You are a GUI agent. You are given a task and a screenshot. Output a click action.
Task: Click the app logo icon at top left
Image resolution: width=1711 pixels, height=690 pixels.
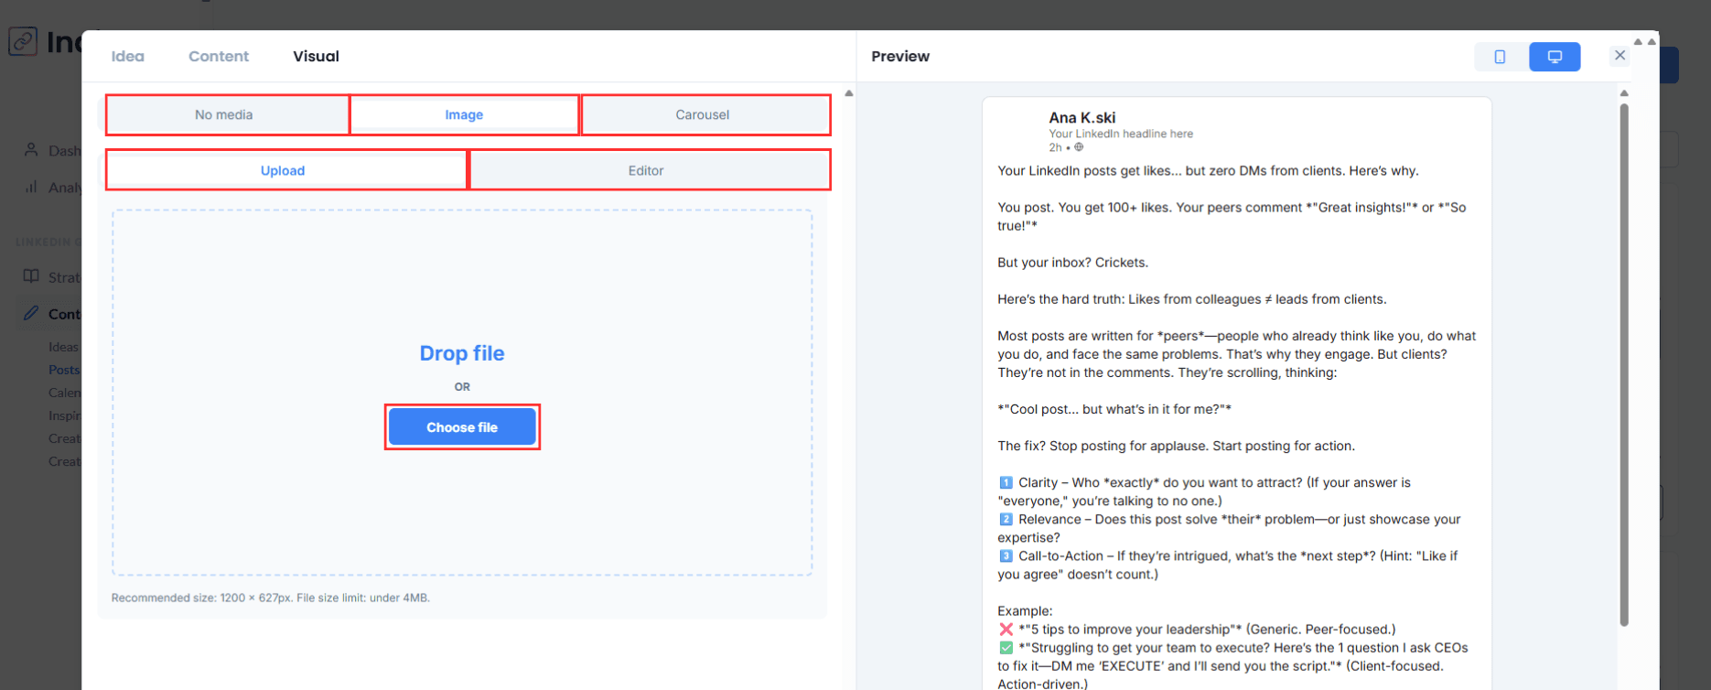[x=23, y=41]
